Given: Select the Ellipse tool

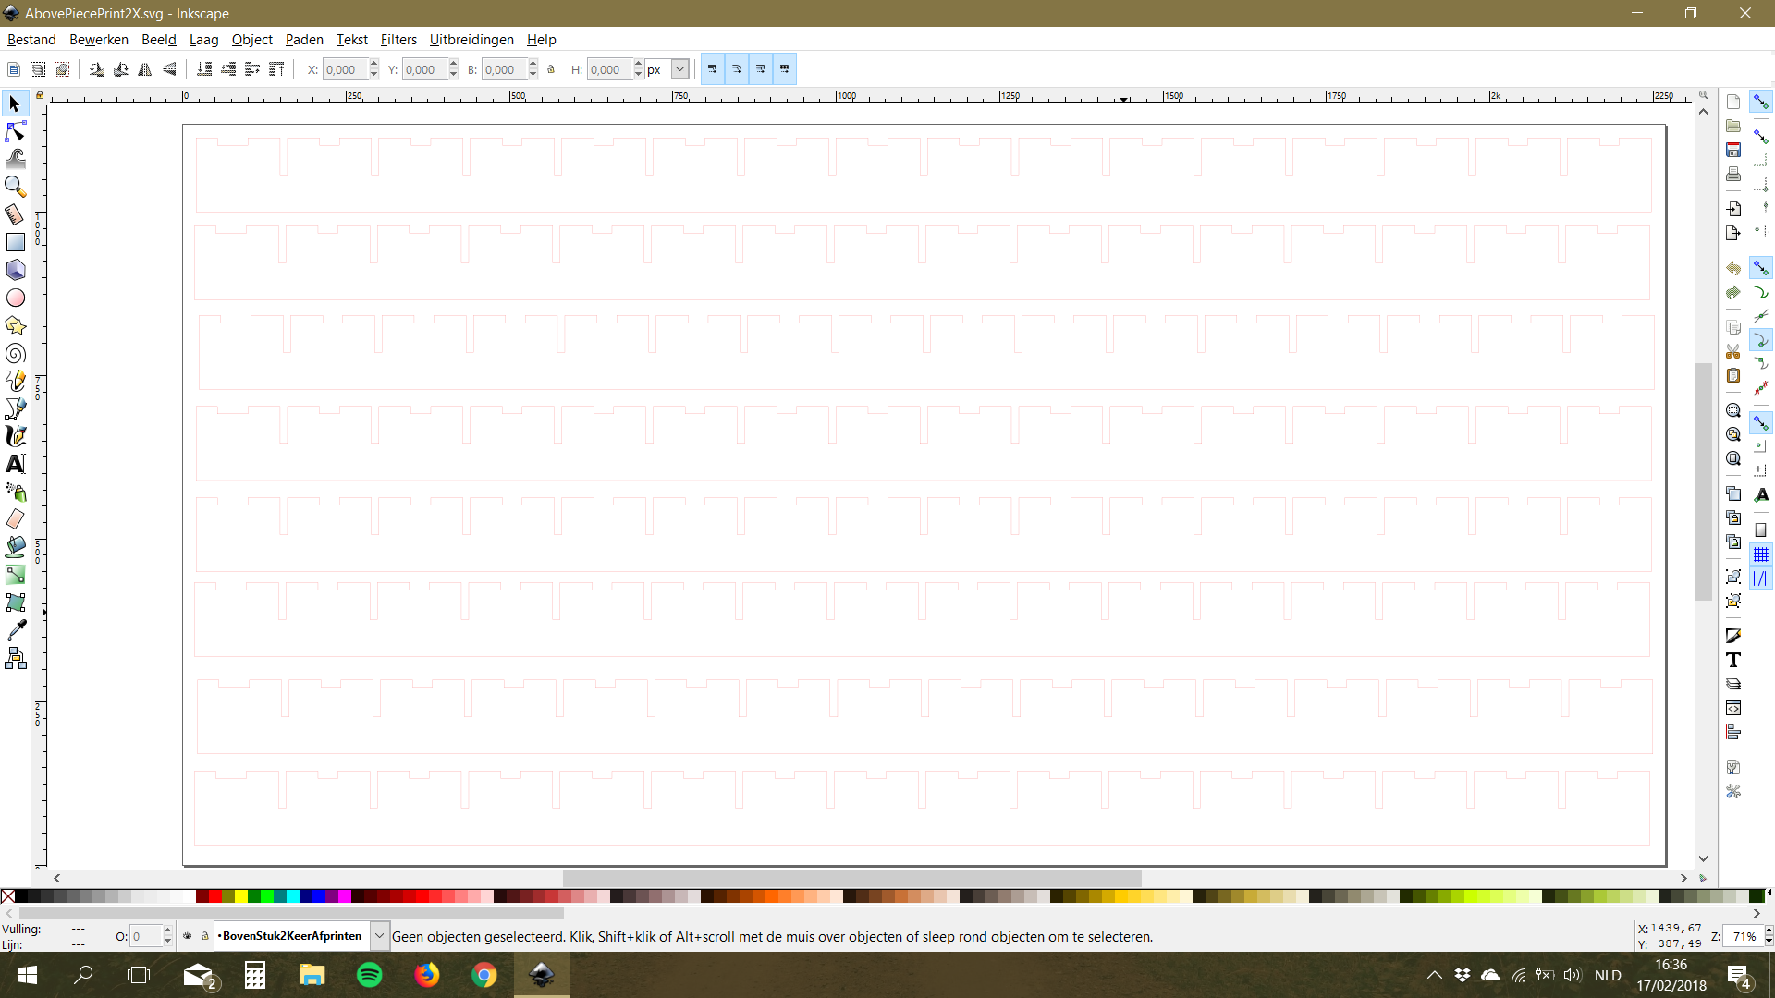Looking at the screenshot, I should pos(15,298).
